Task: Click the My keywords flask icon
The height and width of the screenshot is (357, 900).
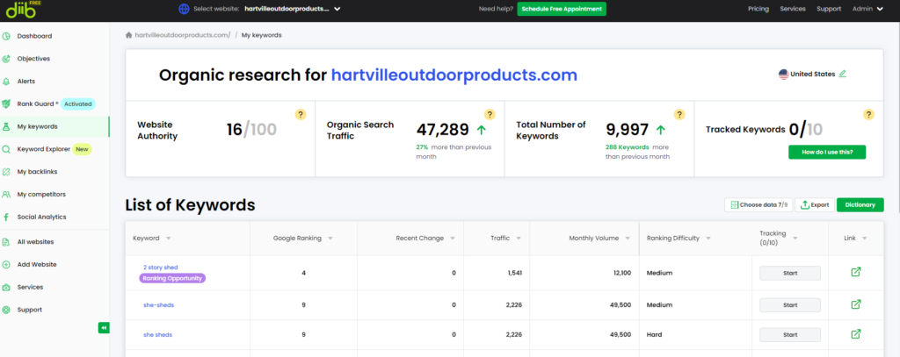Action: [6, 126]
